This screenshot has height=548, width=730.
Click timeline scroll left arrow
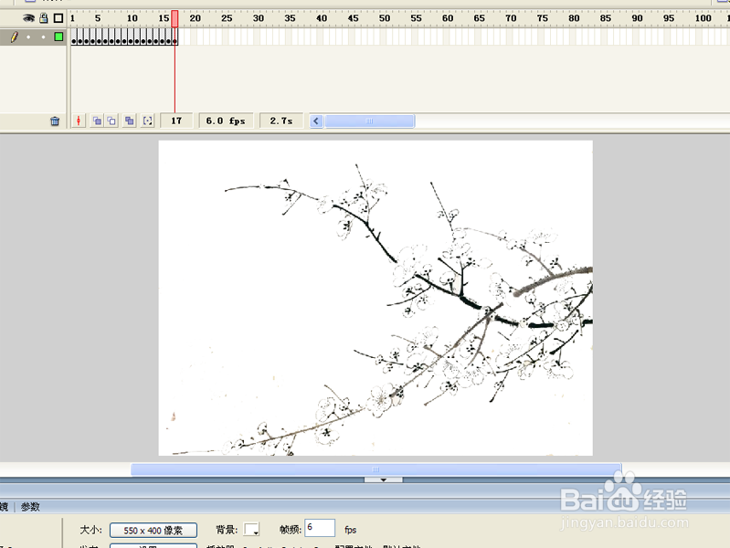(x=316, y=121)
